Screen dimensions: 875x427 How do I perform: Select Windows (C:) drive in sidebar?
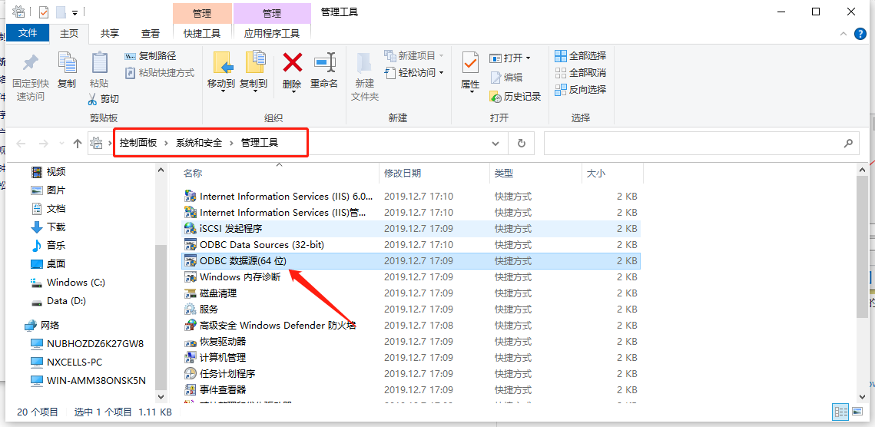[x=75, y=283]
